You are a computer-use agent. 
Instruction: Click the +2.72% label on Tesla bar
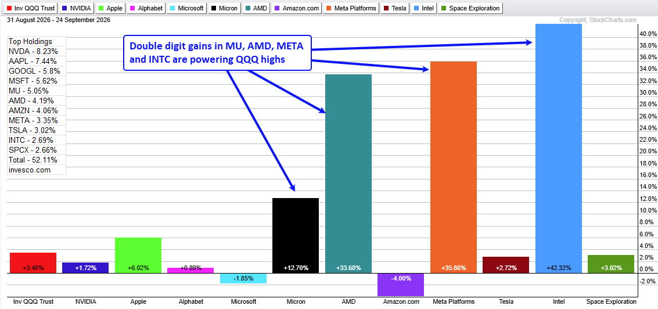pos(506,268)
